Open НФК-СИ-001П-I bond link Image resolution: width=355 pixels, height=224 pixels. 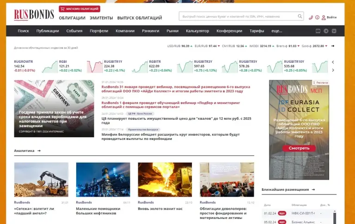click(x=303, y=213)
